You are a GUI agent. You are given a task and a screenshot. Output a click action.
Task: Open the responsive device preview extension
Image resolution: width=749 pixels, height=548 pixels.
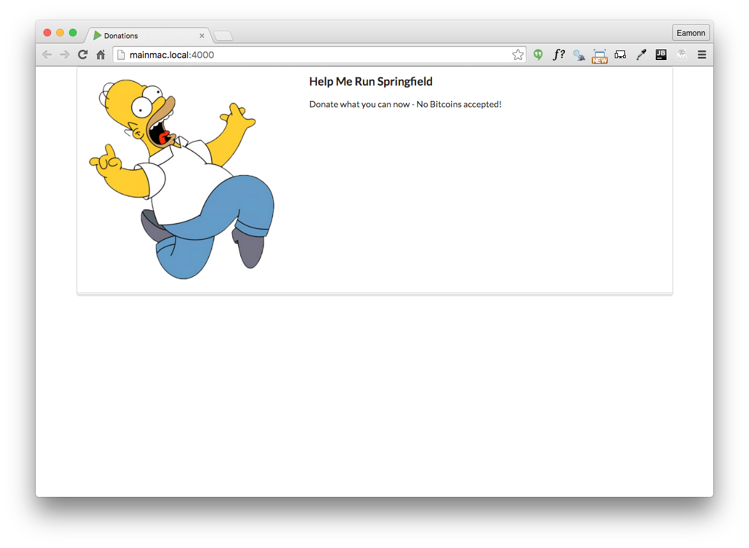(620, 55)
